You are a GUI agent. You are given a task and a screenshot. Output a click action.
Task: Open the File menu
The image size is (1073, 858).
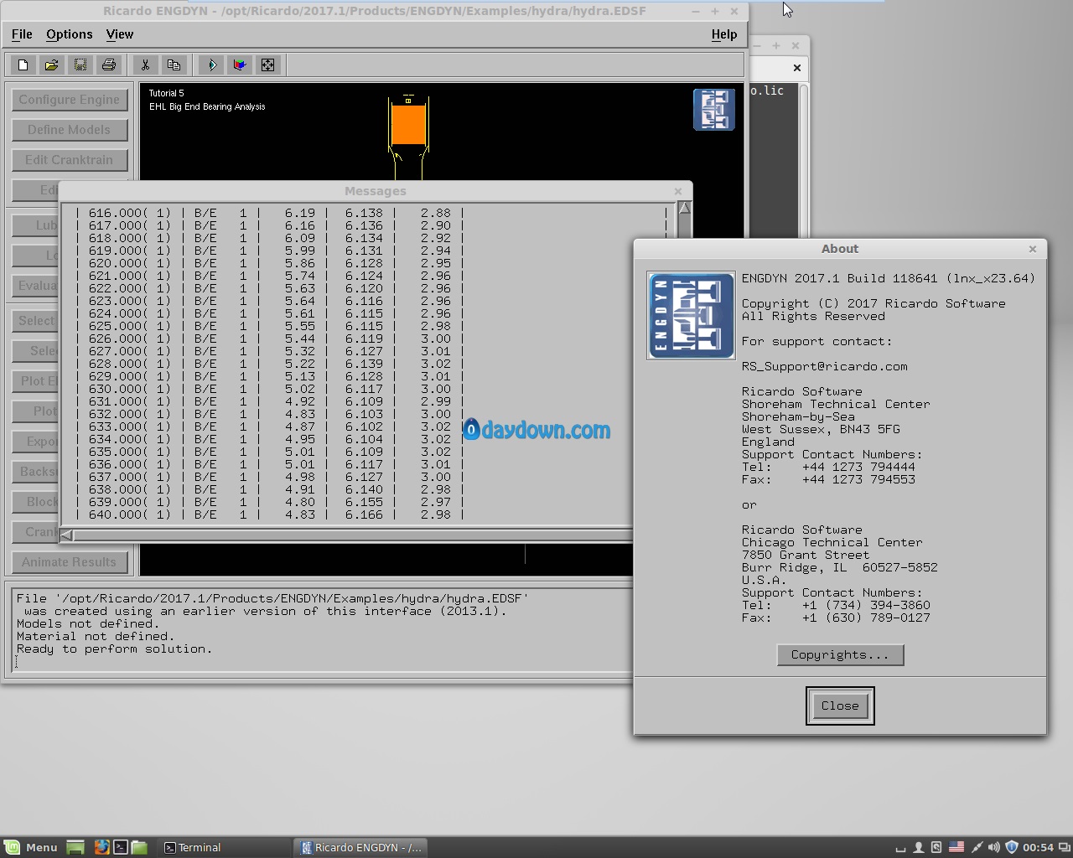pos(22,34)
